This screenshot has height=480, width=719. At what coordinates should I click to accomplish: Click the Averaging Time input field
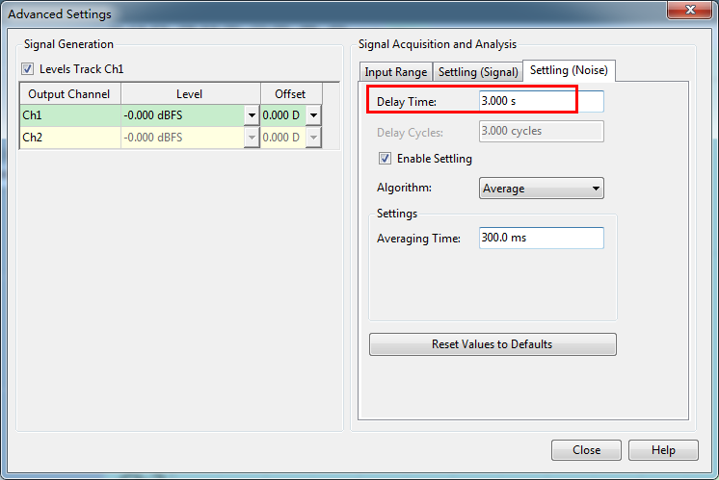pyautogui.click(x=542, y=238)
